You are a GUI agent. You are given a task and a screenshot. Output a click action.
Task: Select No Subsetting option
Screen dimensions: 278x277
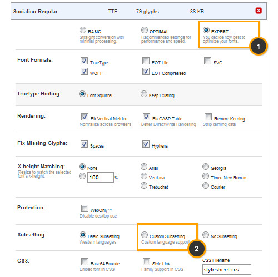click(x=206, y=235)
